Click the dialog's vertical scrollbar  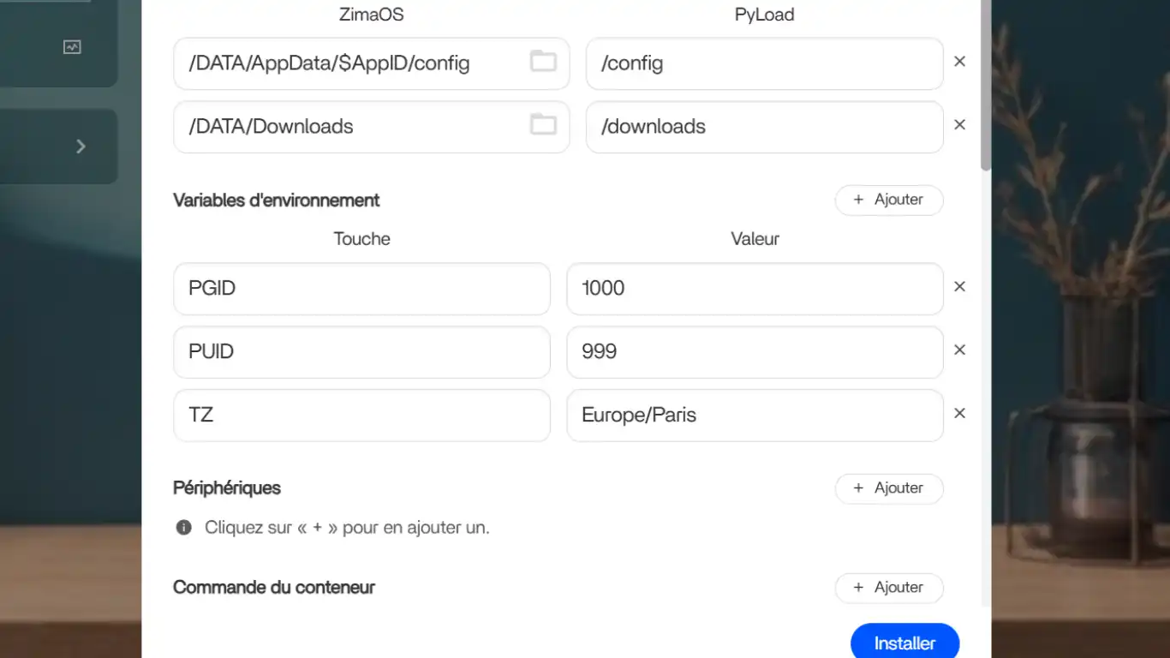pos(986,86)
